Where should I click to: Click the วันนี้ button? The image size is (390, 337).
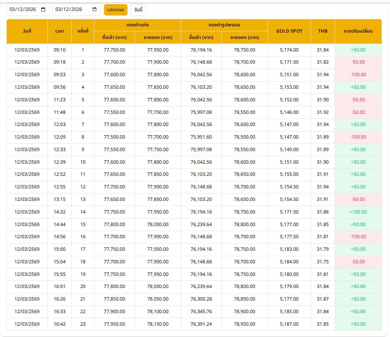pos(138,10)
